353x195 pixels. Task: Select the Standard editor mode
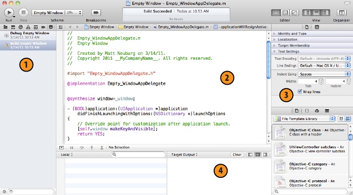[276, 13]
